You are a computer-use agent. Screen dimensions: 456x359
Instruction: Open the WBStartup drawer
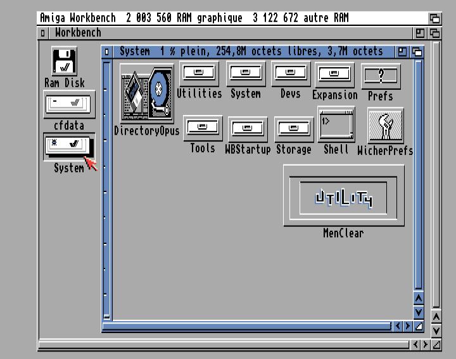[248, 129]
